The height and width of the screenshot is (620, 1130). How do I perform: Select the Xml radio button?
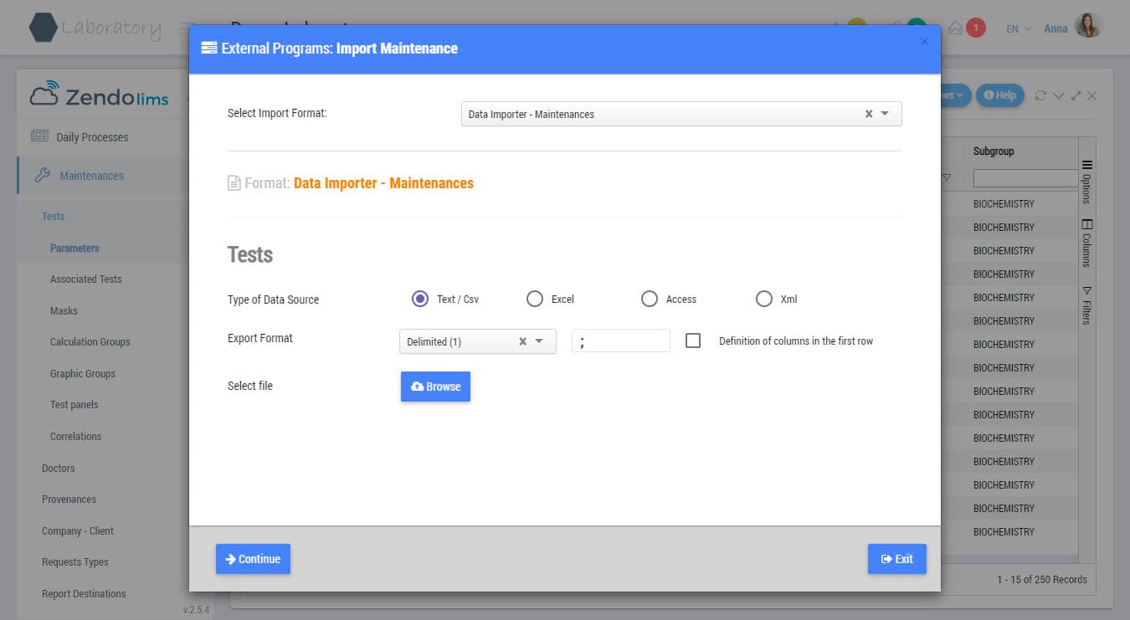[x=764, y=299]
